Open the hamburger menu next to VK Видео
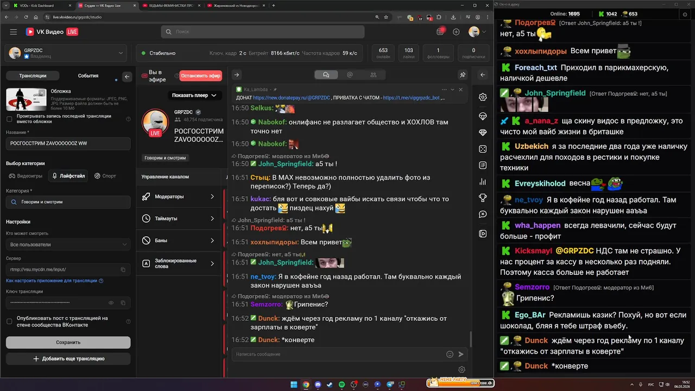Viewport: 695px width, 391px height. (13, 32)
